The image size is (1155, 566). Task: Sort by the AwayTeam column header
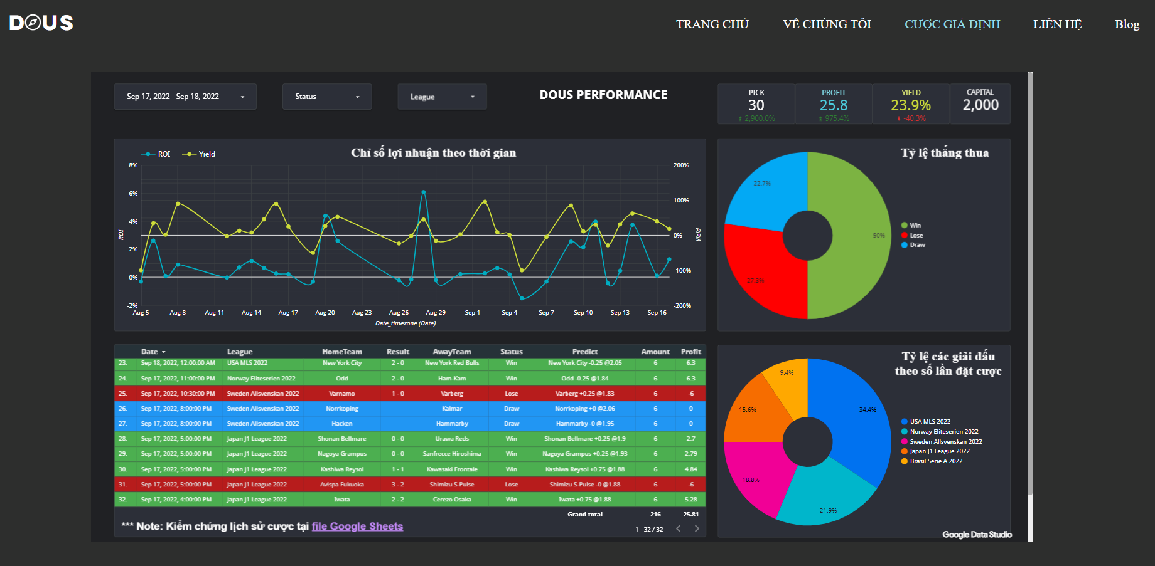point(452,352)
